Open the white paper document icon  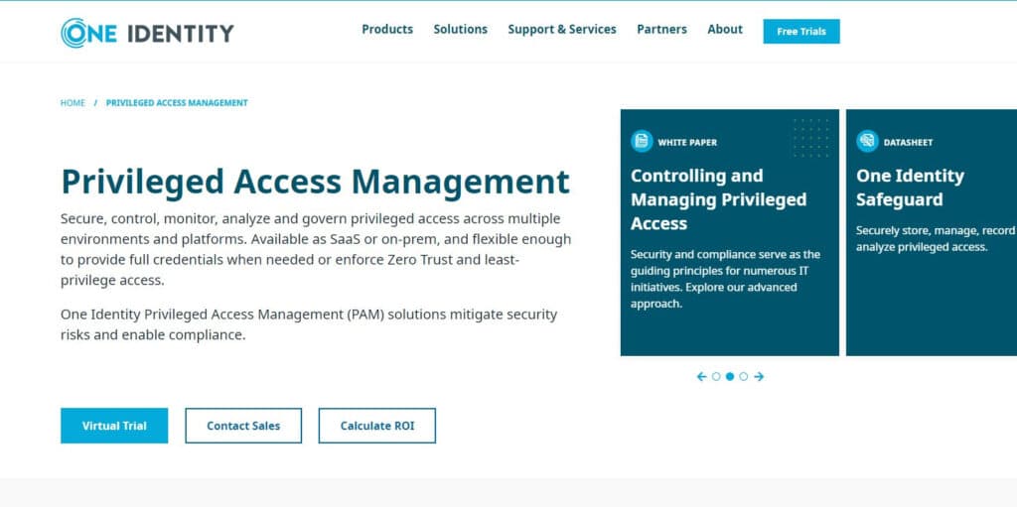(x=642, y=141)
